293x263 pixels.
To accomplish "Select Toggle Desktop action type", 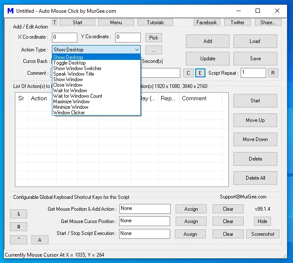I will (96, 63).
